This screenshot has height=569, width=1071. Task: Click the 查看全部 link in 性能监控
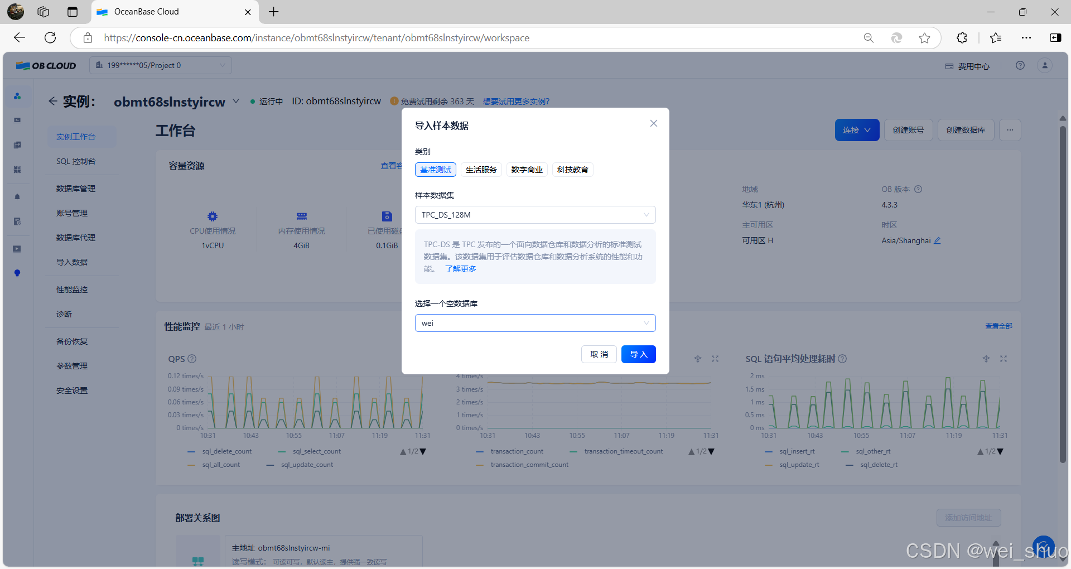coord(998,326)
